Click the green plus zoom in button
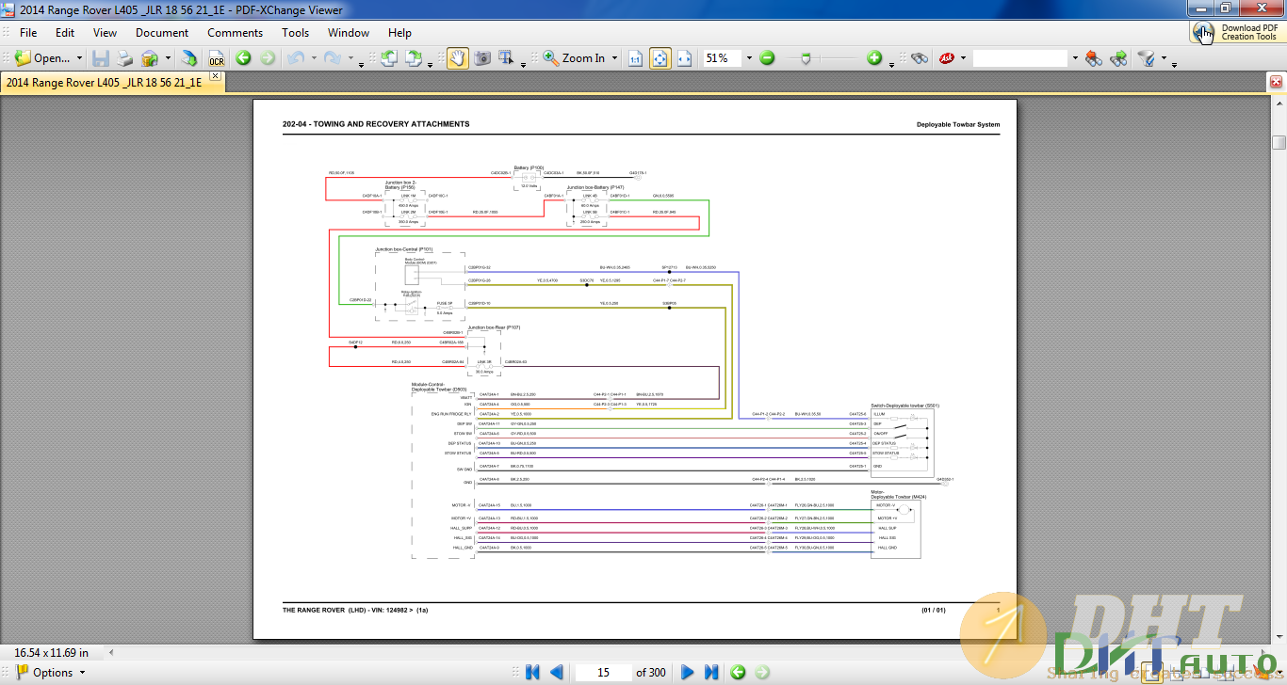Viewport: 1287px width, 685px height. pyautogui.click(x=874, y=58)
